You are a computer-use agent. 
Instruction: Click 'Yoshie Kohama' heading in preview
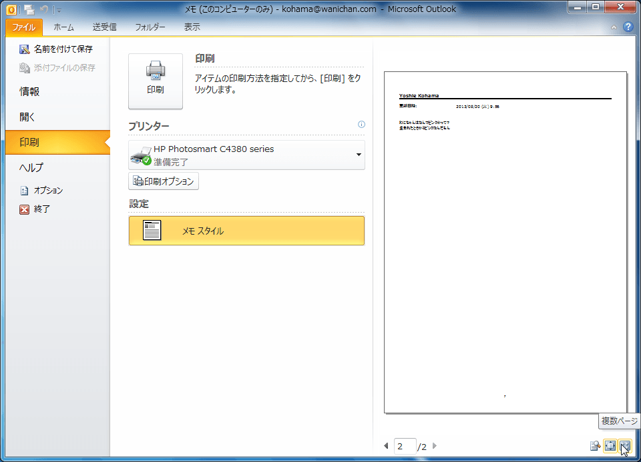pyautogui.click(x=419, y=95)
